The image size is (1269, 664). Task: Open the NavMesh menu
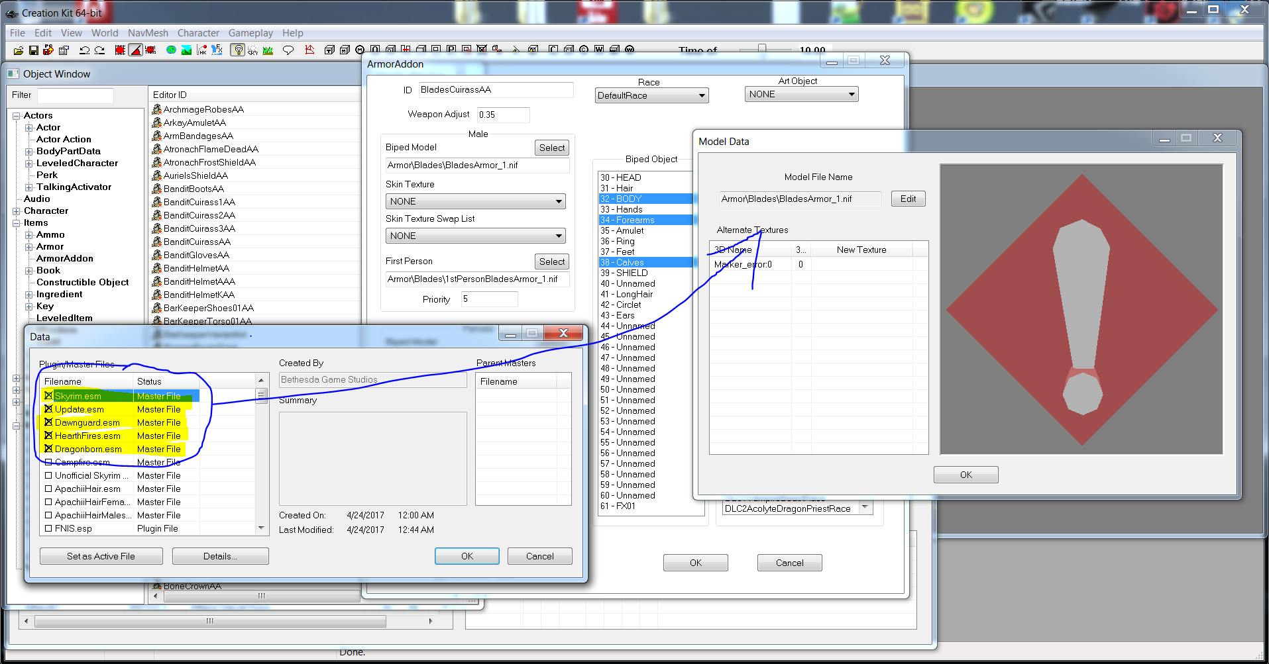[x=148, y=33]
